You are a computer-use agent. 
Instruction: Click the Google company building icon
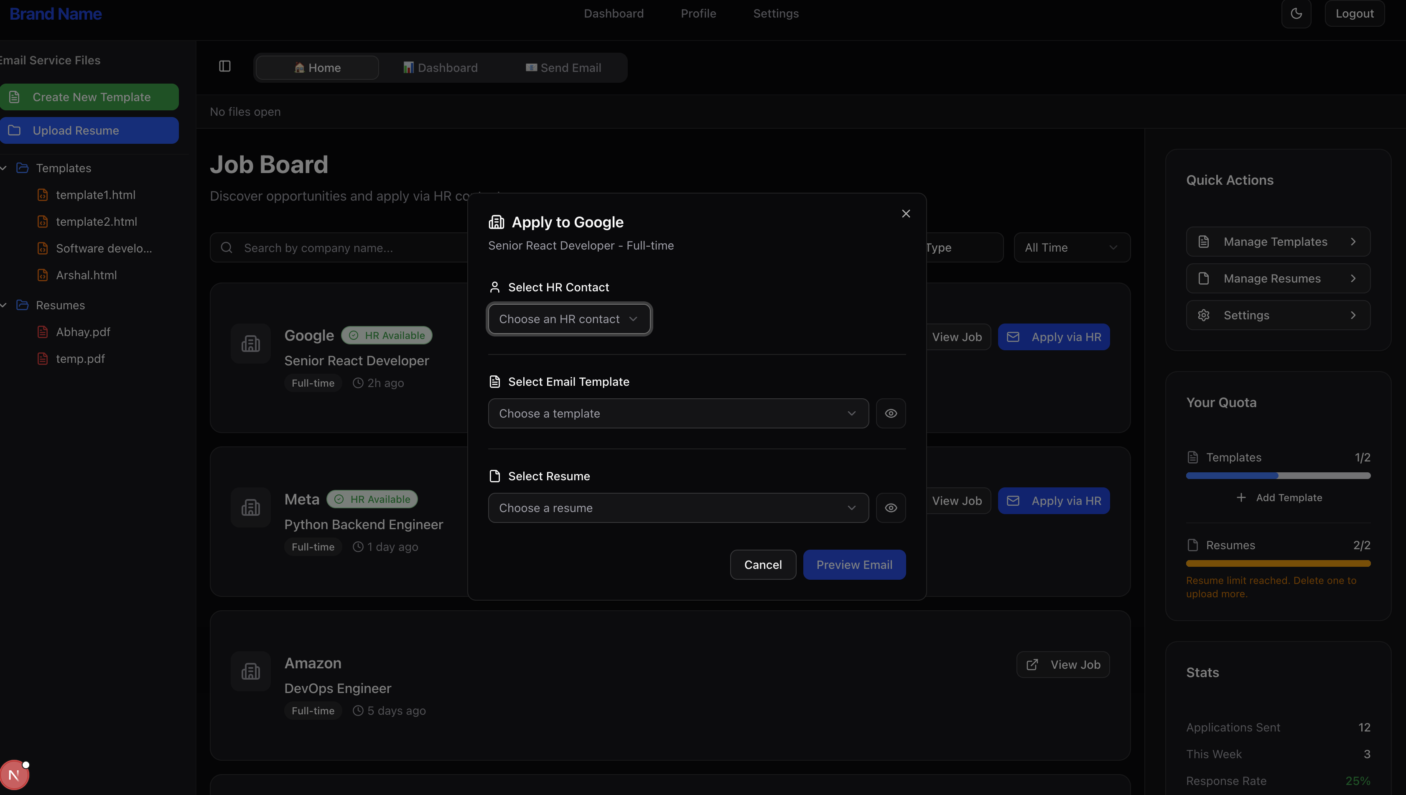pyautogui.click(x=250, y=344)
